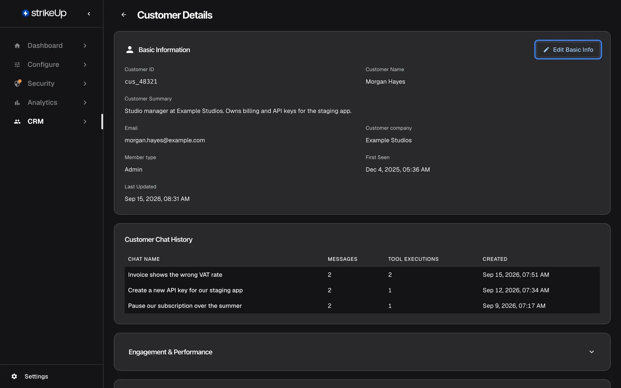The width and height of the screenshot is (621, 388).
Task: Click the Edit Basic Info button
Action: tap(568, 50)
